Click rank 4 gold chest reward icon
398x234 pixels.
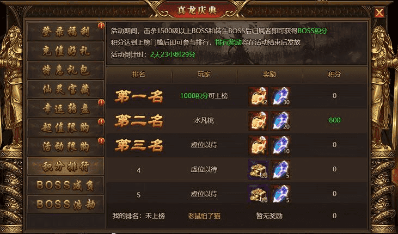click(x=258, y=170)
